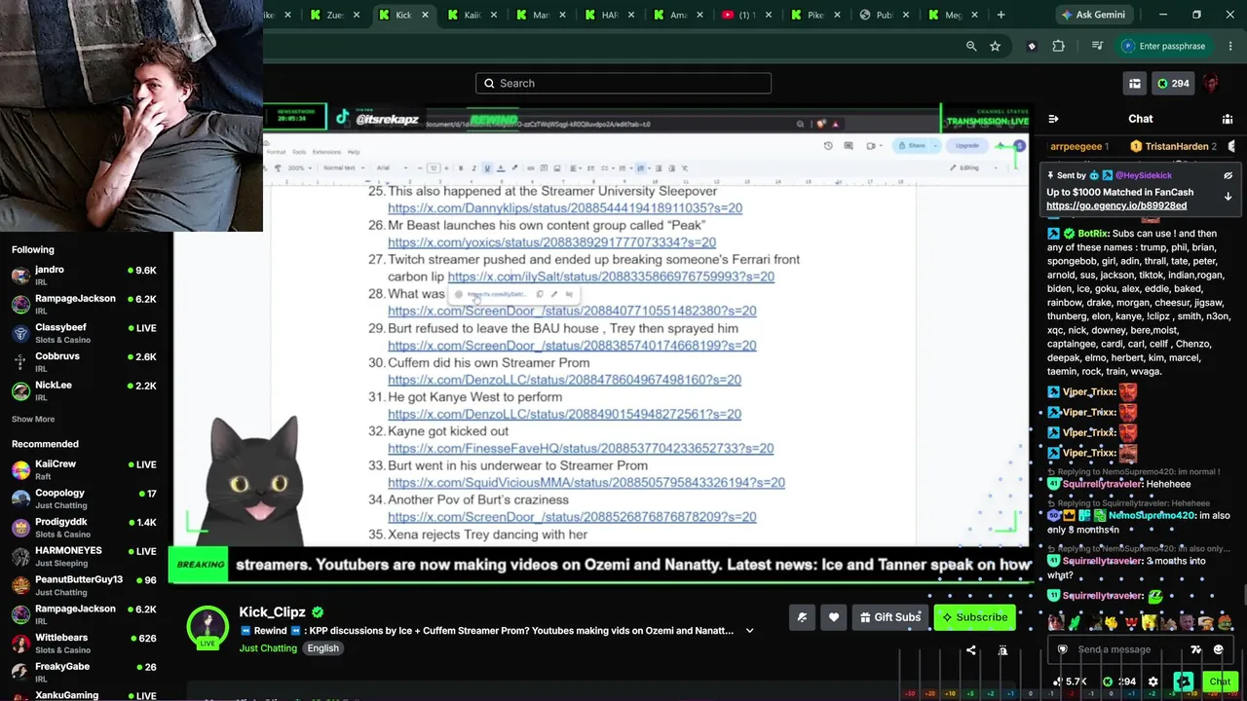
Task: Click the Gift Subs button
Action: (890, 617)
